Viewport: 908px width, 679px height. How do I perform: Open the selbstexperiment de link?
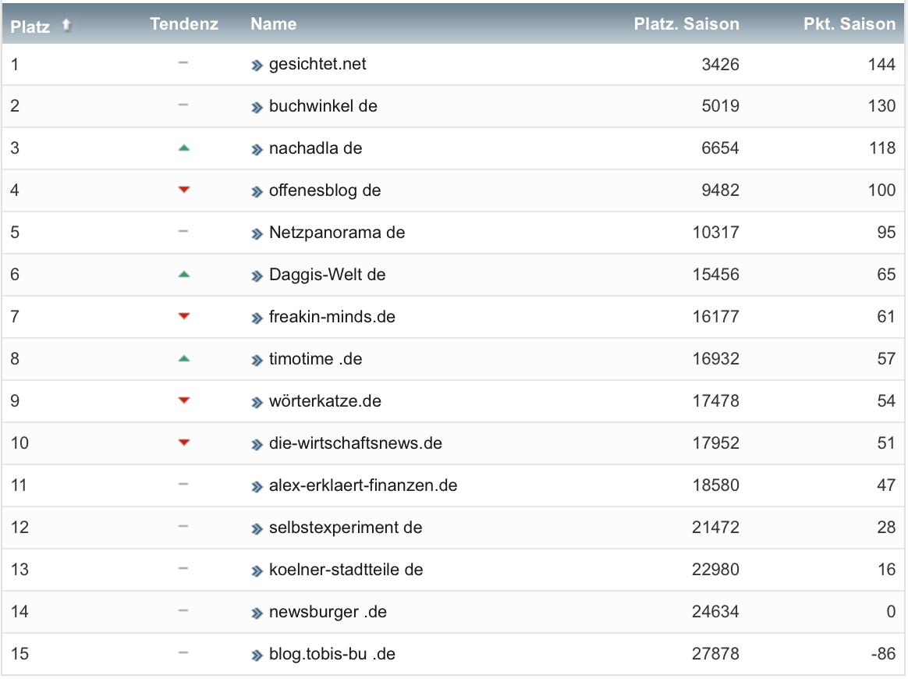tap(346, 528)
